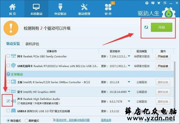Click the graphics card device icon

(13, 92)
